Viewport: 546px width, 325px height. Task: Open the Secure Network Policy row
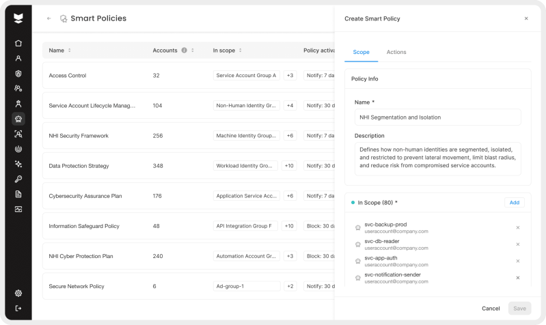[189, 286]
